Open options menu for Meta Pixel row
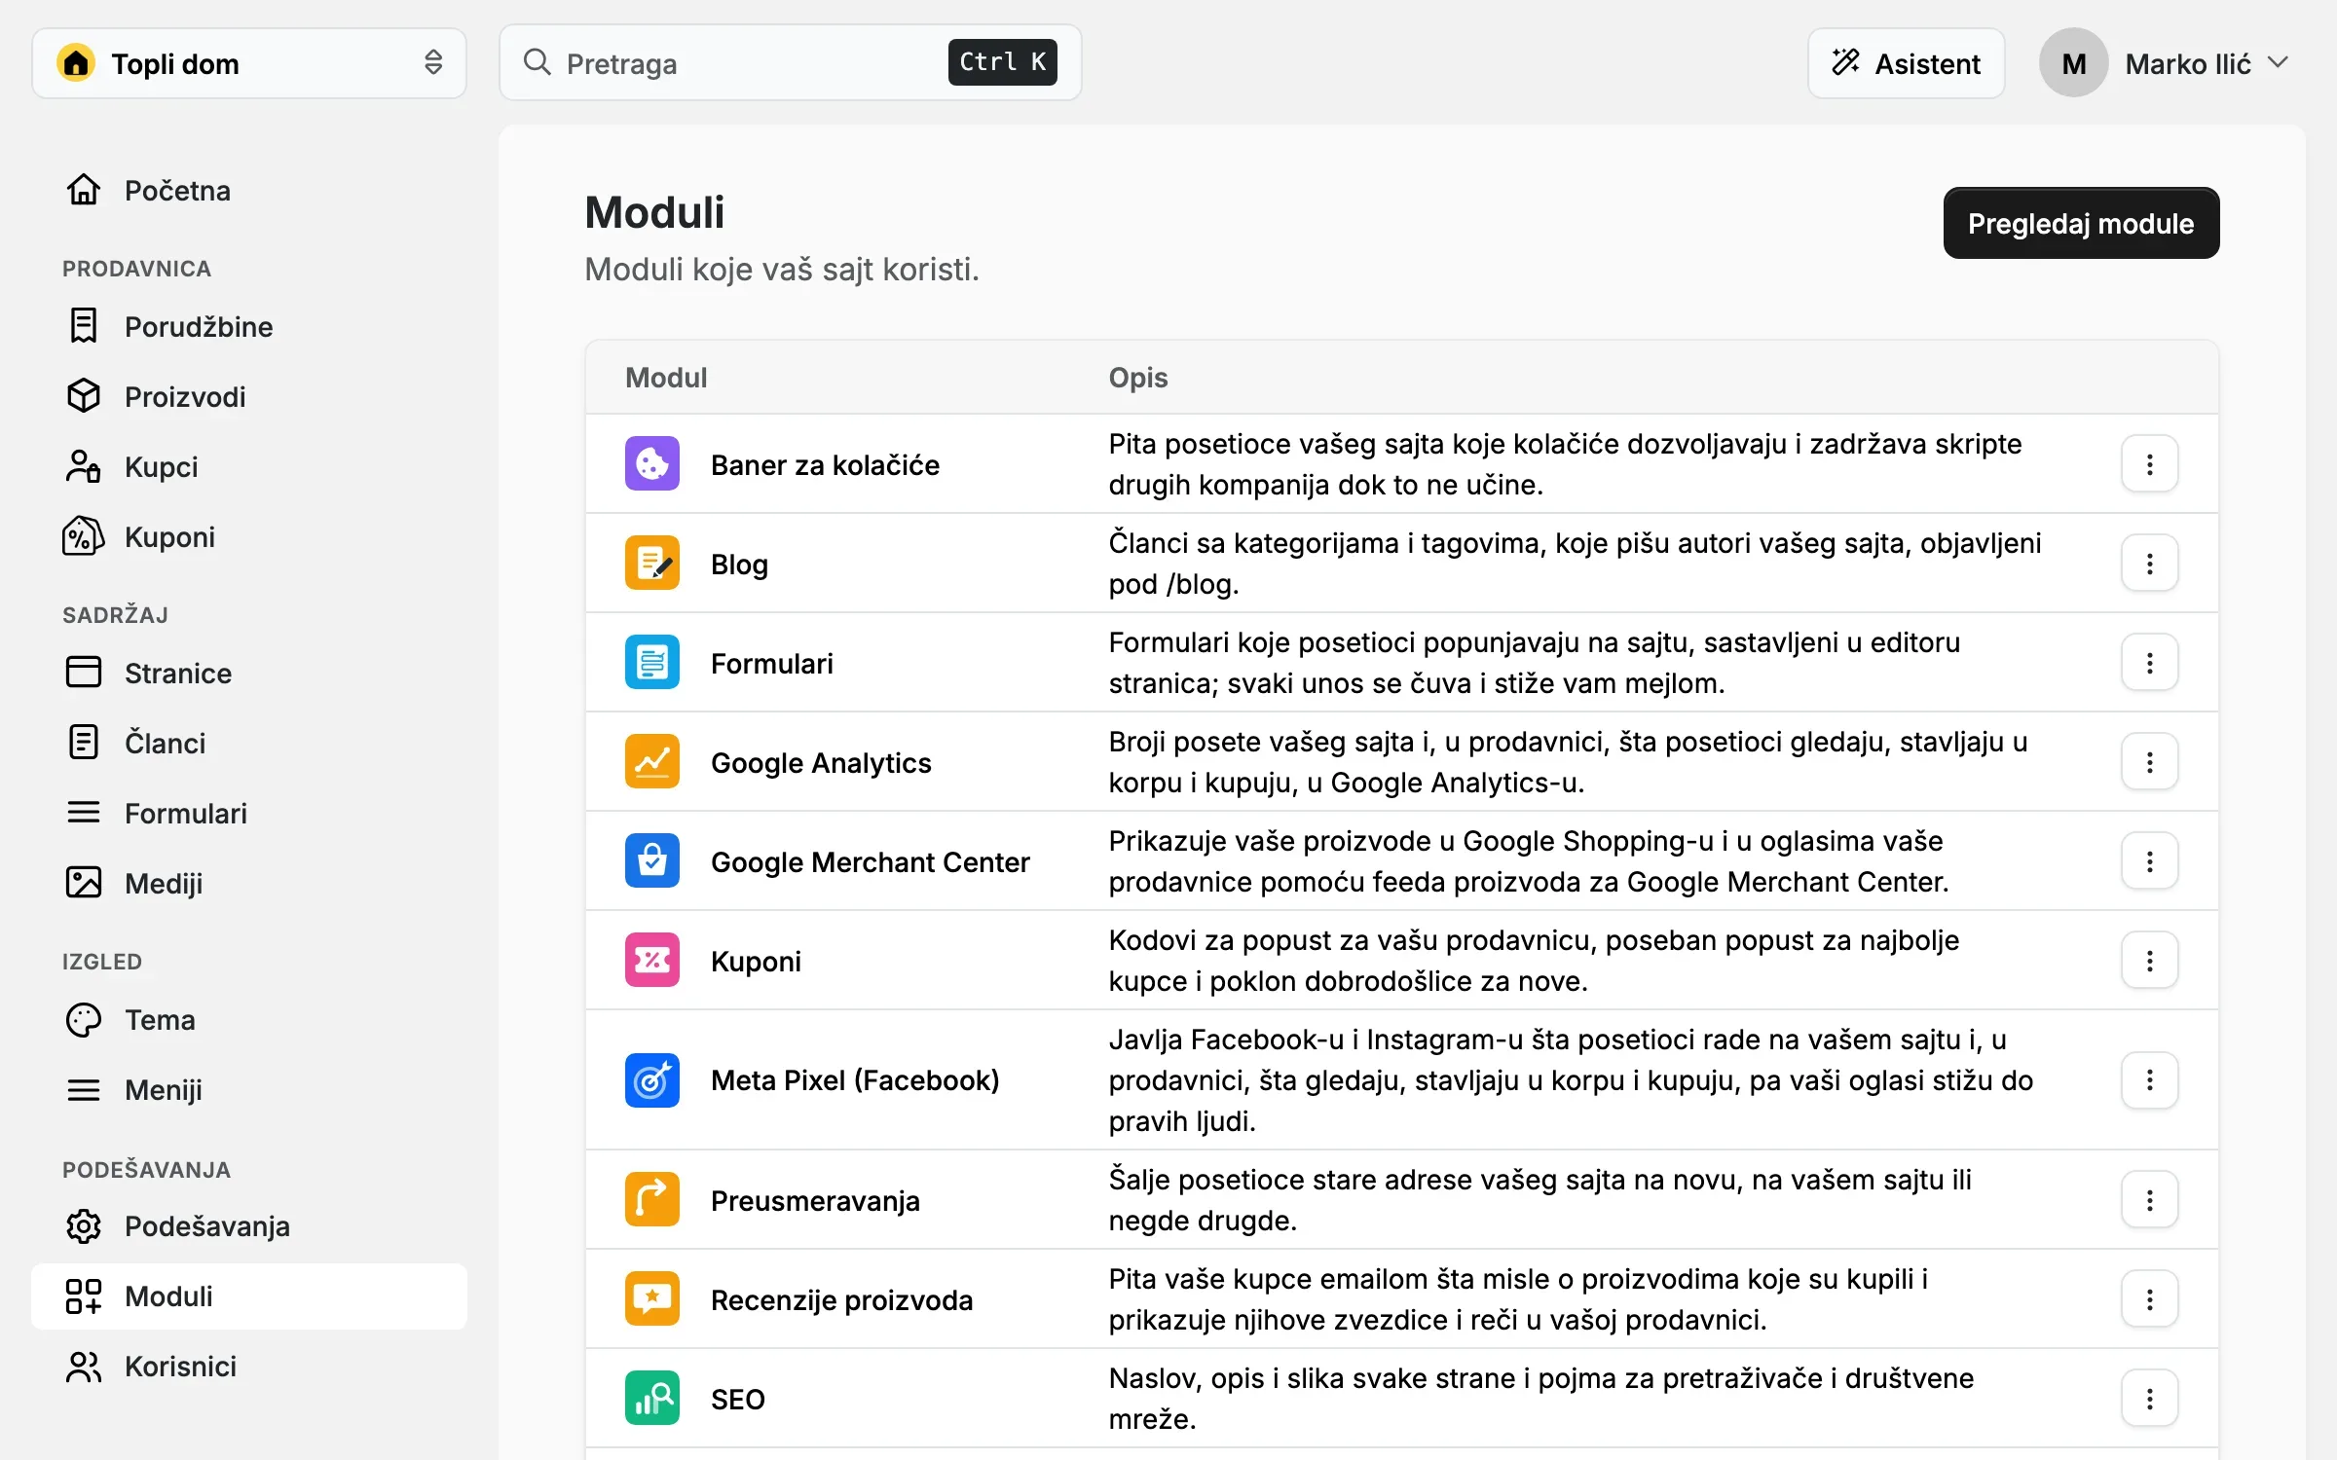 pos(2149,1080)
